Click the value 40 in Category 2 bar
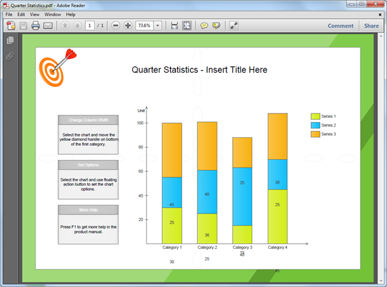 tap(207, 194)
